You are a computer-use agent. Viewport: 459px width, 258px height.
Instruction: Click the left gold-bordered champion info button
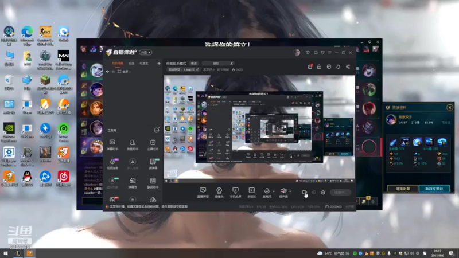tap(403, 189)
